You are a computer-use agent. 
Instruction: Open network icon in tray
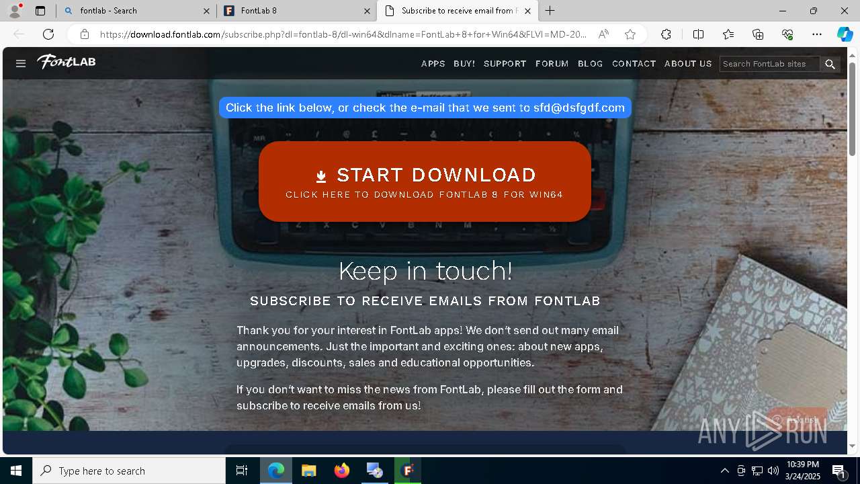(x=757, y=471)
